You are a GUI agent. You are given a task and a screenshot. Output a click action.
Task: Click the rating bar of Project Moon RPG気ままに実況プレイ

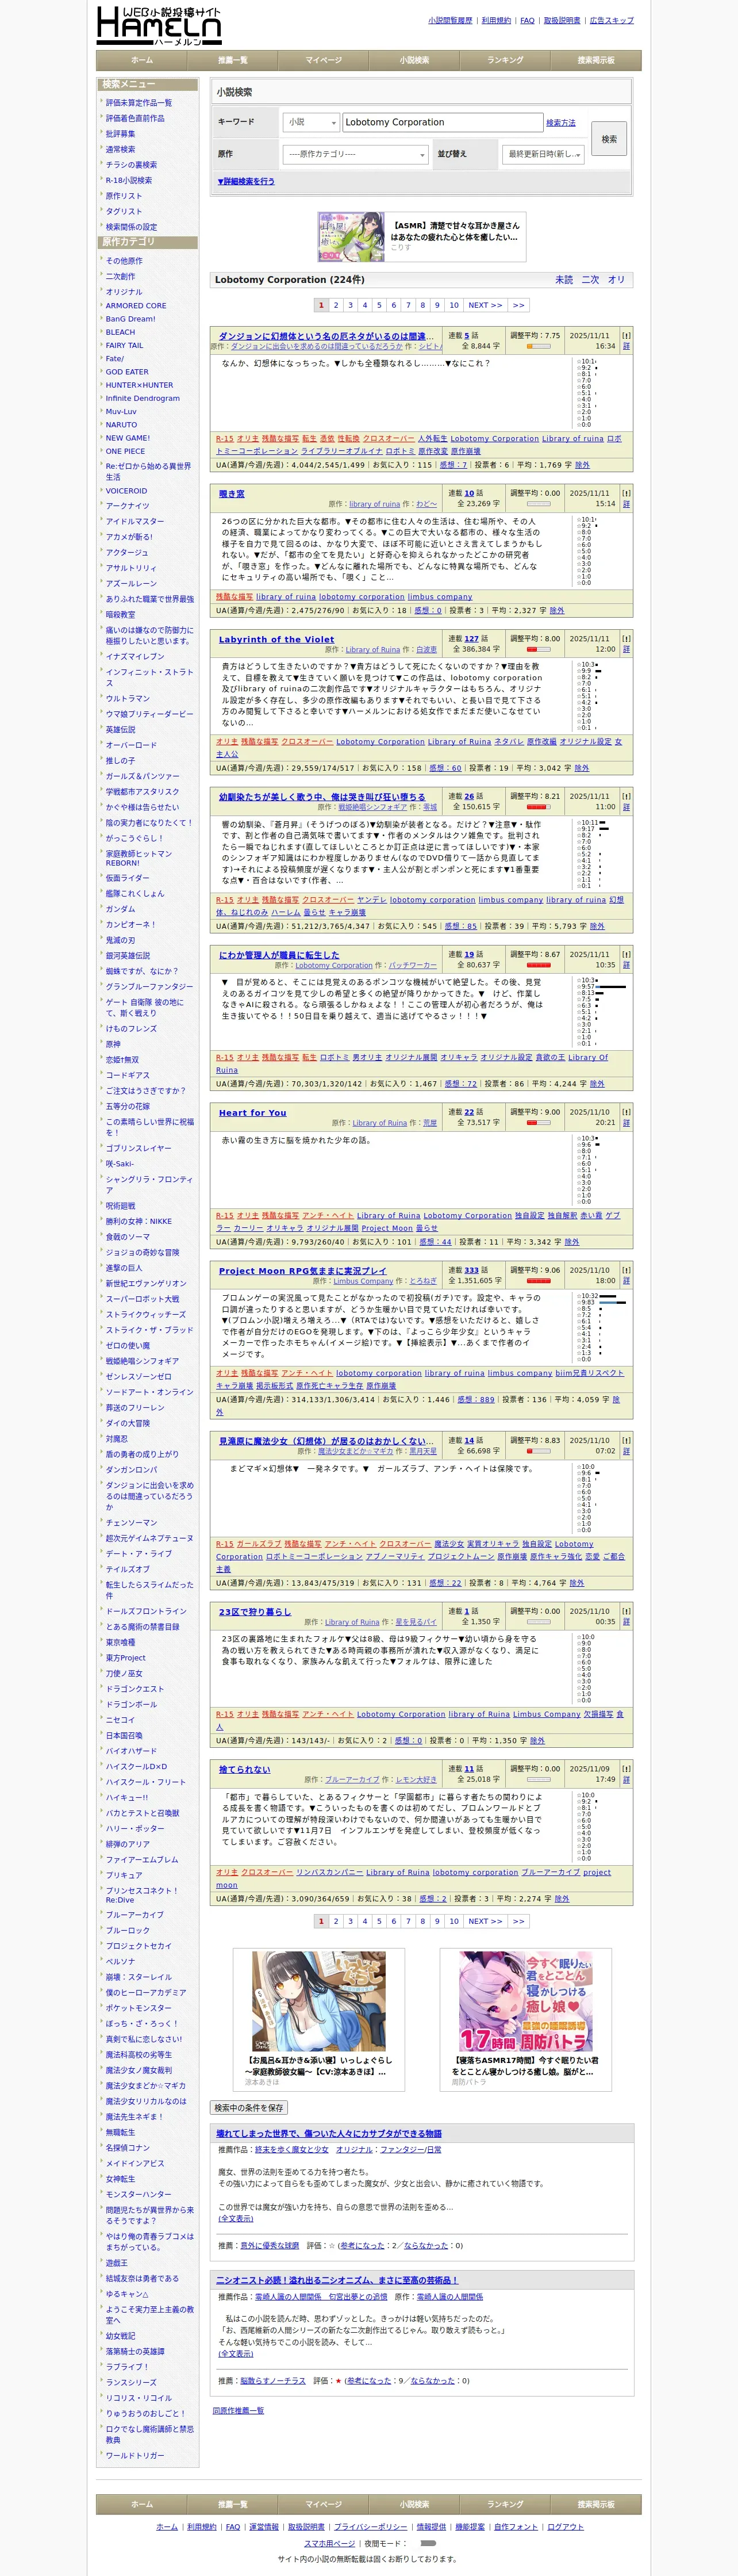coord(538,1280)
